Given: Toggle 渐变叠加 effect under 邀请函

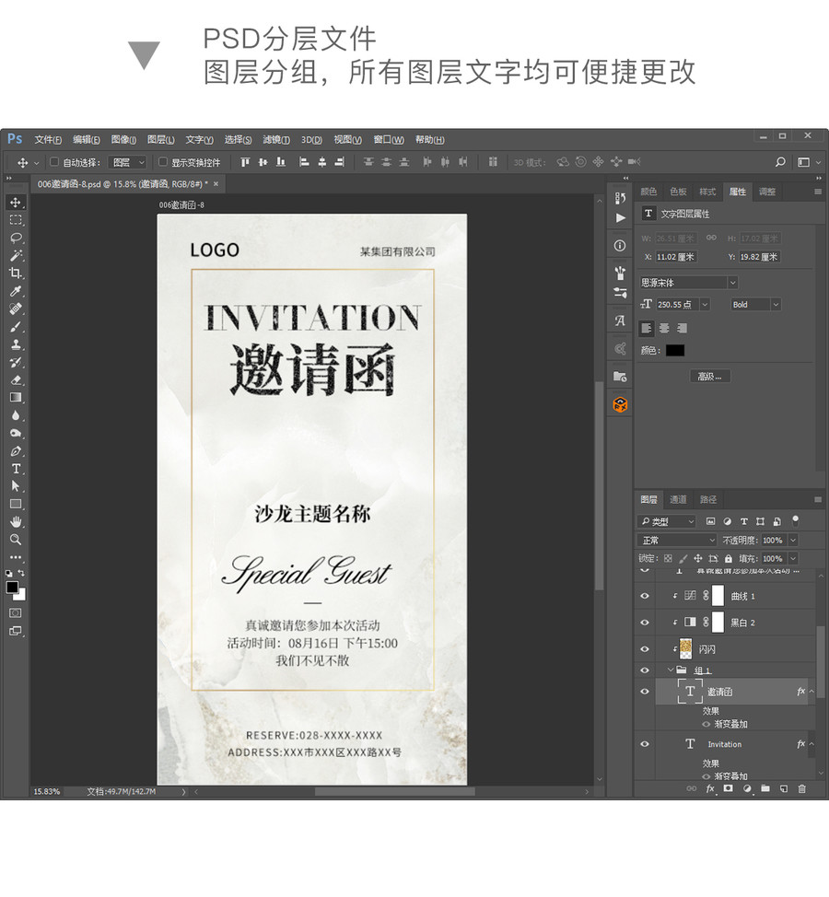Looking at the screenshot, I should 706,724.
